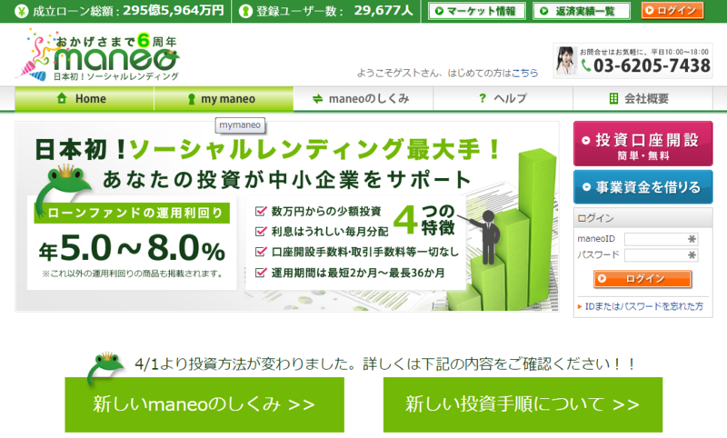Screen dimensions: 727x438
Task: Click the yen icon beside 成立ローン総額
Action: tap(21, 11)
